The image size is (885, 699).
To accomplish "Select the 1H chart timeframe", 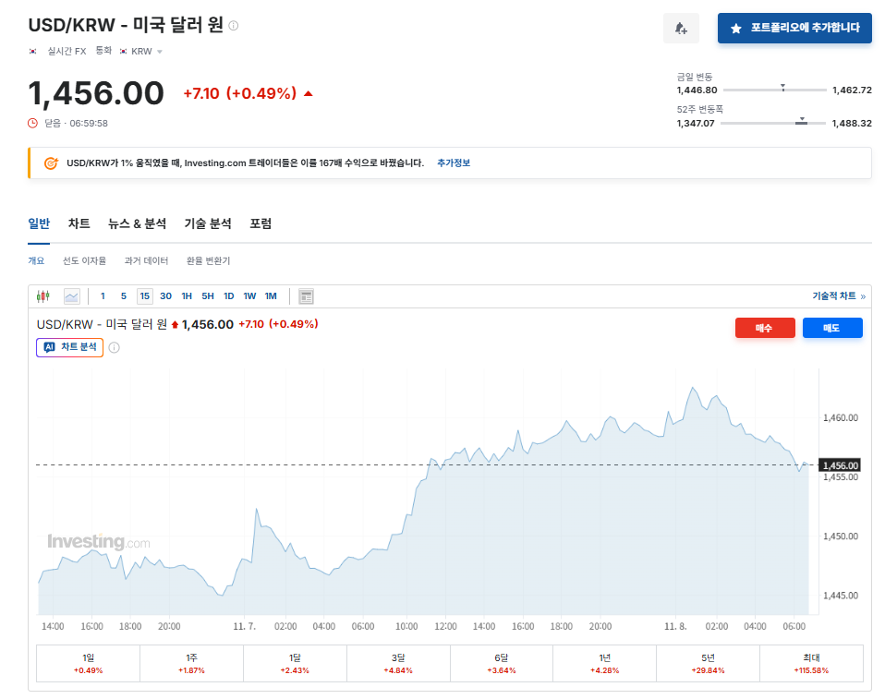I will tap(186, 295).
